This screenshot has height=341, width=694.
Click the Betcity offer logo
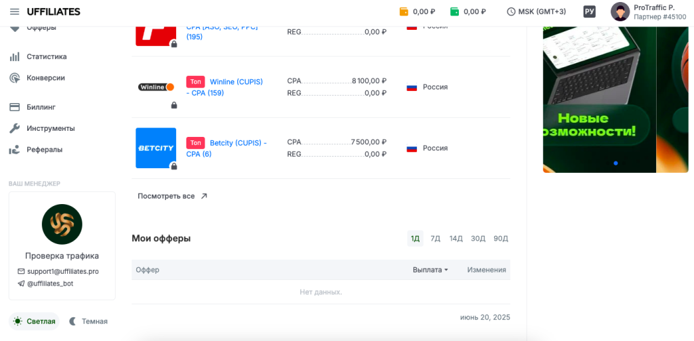point(156,148)
